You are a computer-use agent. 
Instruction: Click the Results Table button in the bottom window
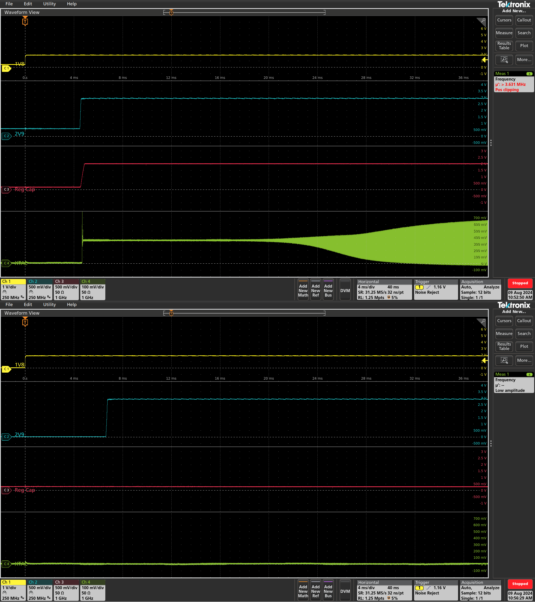[504, 346]
